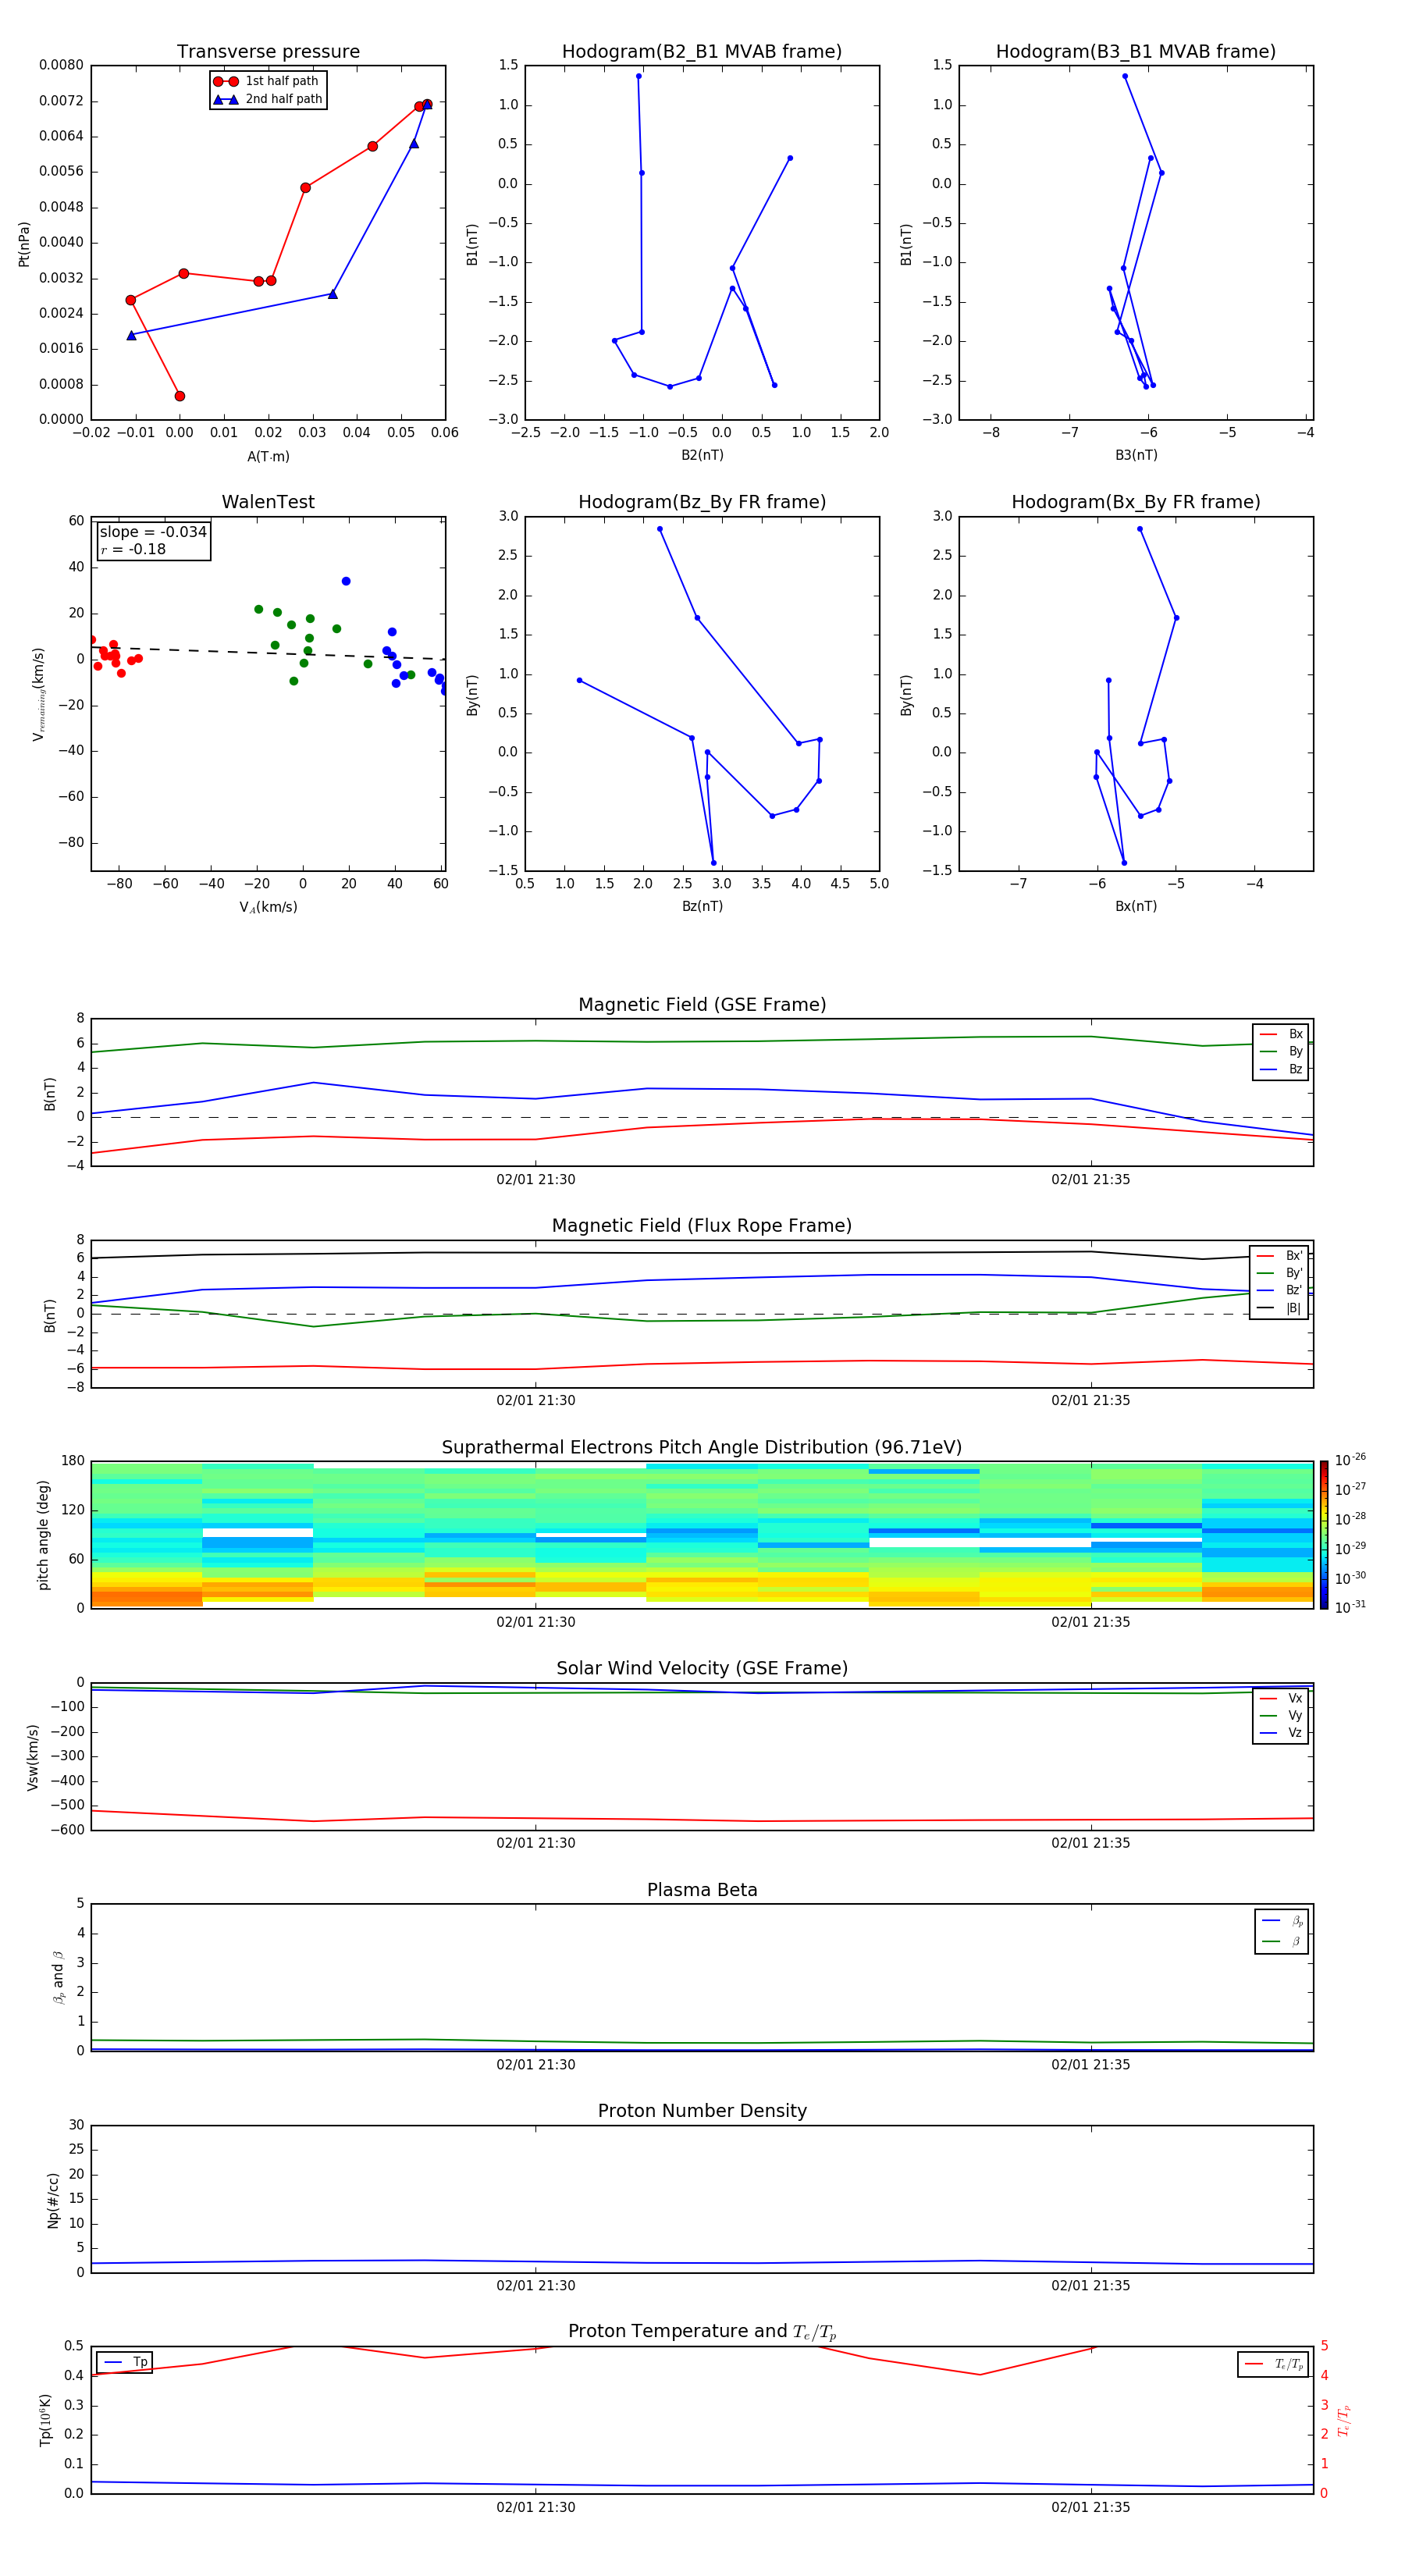The width and height of the screenshot is (1405, 2576).
Task: Click the 'B3(nT)' axis label
Action: point(1136,455)
